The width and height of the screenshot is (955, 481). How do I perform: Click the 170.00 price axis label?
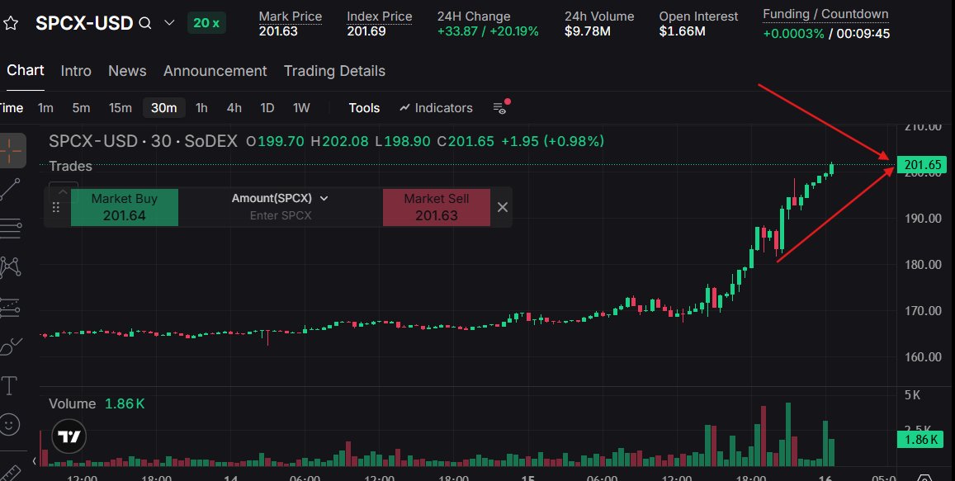923,310
